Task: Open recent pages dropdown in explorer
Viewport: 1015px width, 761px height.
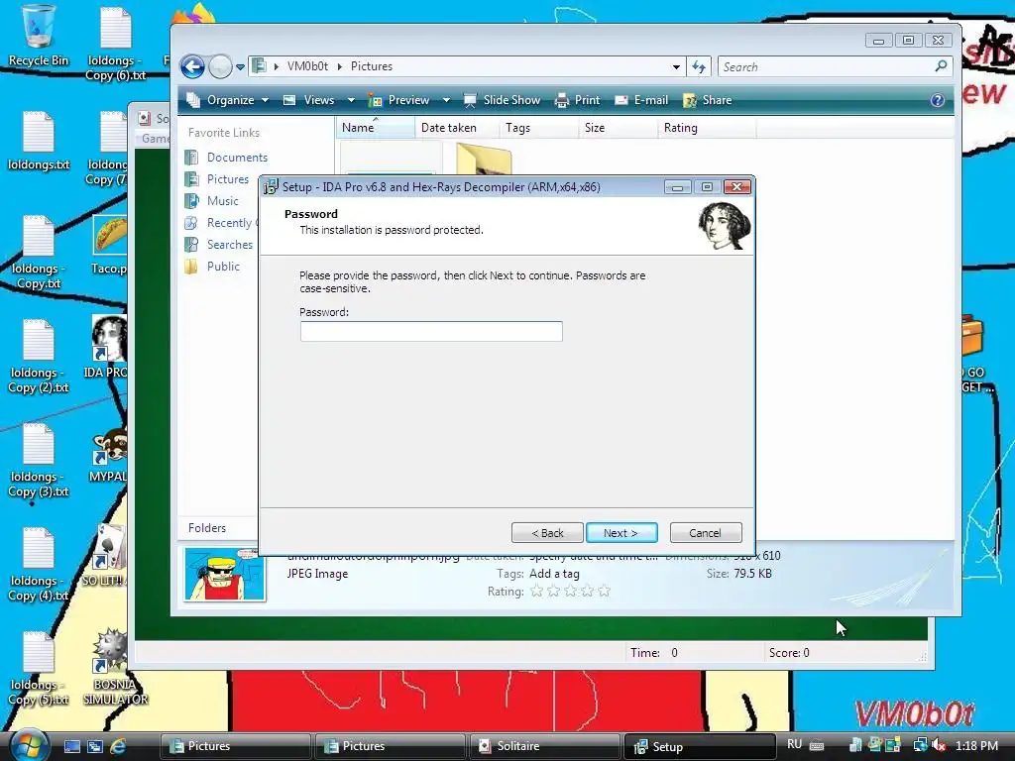Action: pos(240,66)
